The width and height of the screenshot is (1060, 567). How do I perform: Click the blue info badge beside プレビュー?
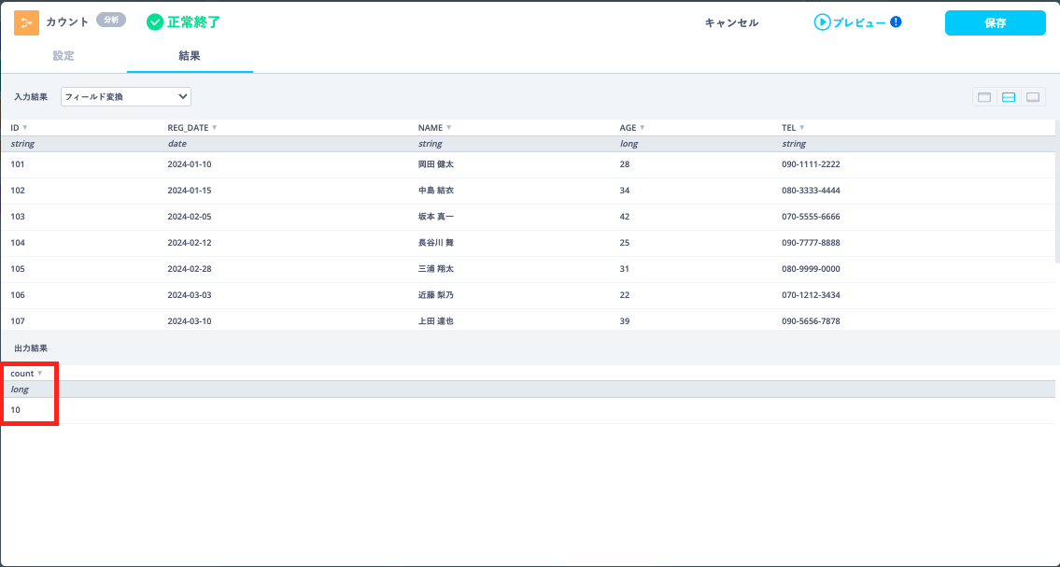pyautogui.click(x=896, y=22)
